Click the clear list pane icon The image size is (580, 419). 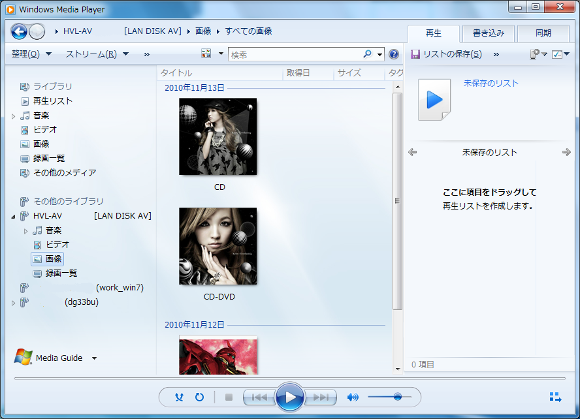point(534,54)
